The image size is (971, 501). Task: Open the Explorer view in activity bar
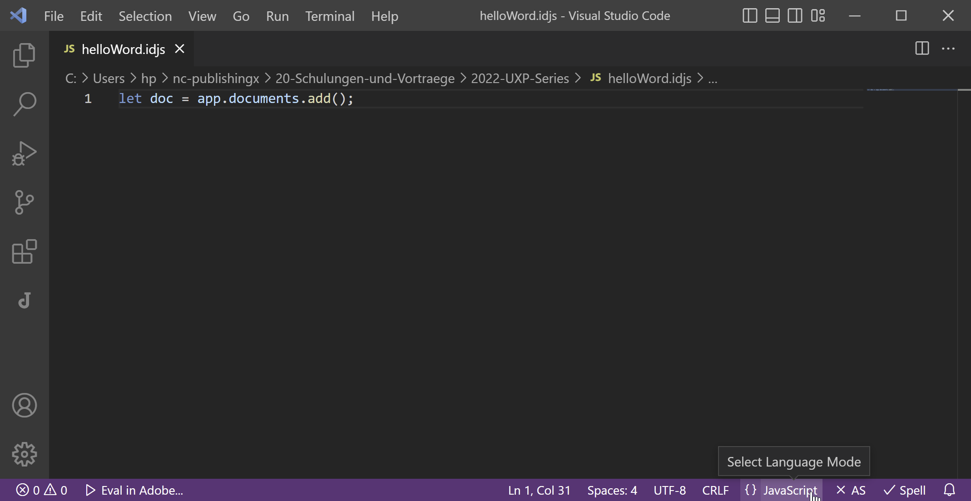click(x=24, y=55)
